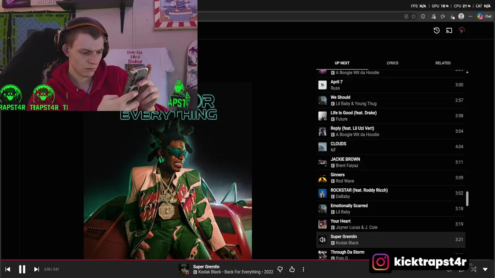This screenshot has height=278, width=495.
Task: Play We Should from the queue
Action: click(x=391, y=100)
